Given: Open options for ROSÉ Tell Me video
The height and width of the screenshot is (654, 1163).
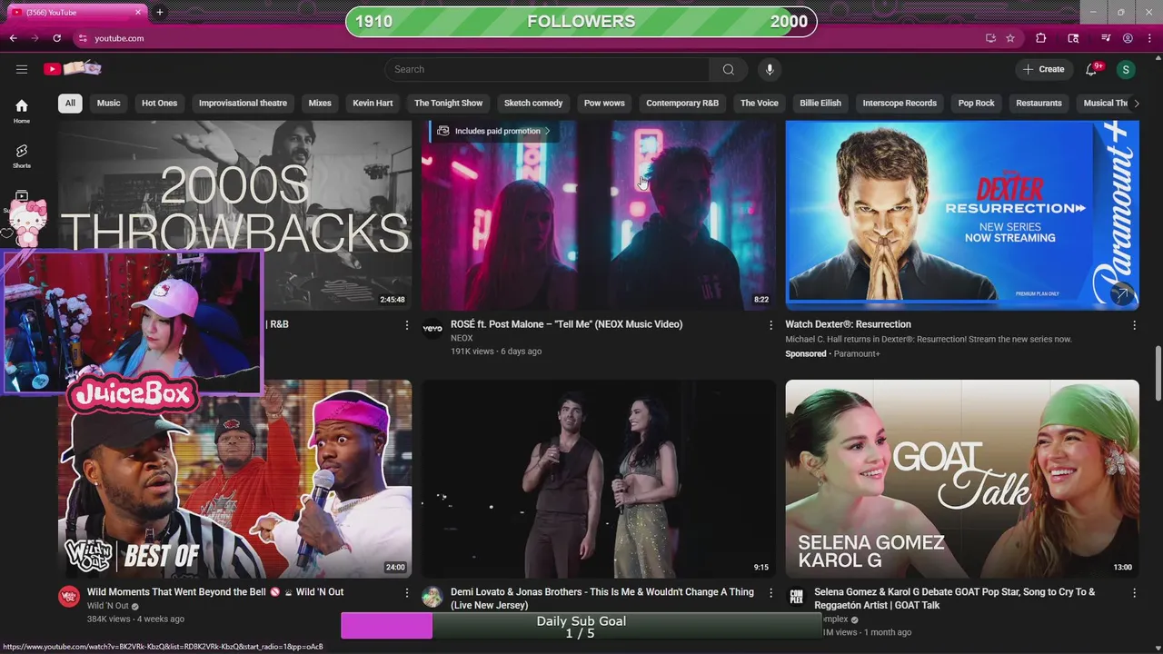Looking at the screenshot, I should click(x=770, y=325).
